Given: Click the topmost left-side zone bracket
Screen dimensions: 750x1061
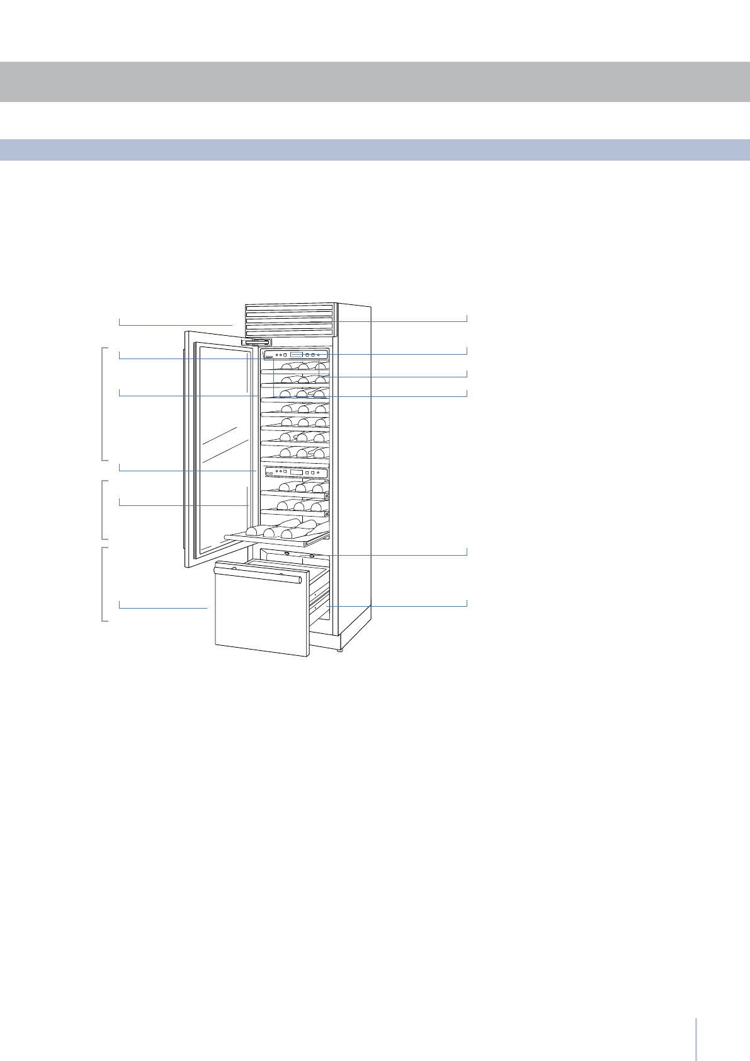Looking at the screenshot, I should click(103, 403).
